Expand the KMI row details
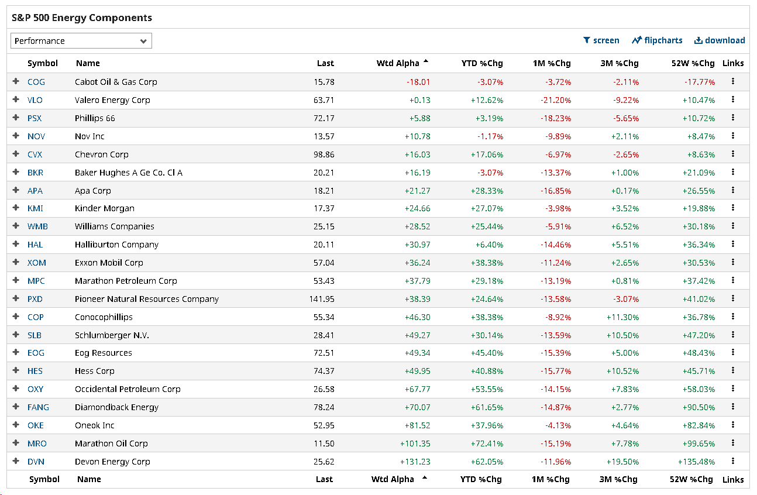This screenshot has width=757, height=495. tap(16, 208)
